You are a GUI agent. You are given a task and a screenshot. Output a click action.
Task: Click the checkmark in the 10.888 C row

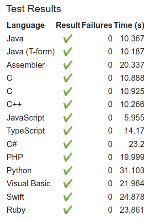(x=68, y=78)
